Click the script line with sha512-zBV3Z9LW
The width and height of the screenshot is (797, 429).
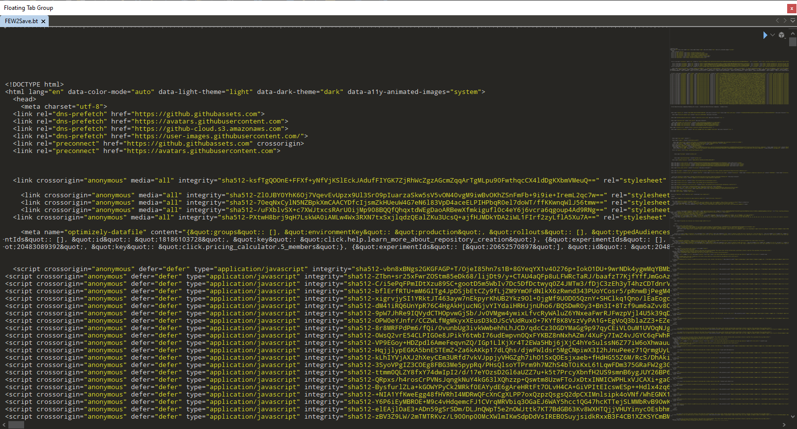(x=337, y=417)
